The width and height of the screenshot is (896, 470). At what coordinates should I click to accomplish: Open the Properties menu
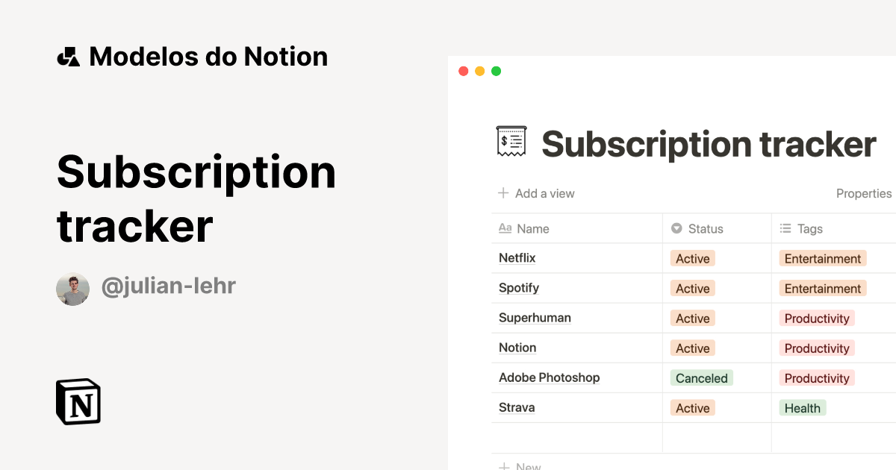(x=864, y=193)
